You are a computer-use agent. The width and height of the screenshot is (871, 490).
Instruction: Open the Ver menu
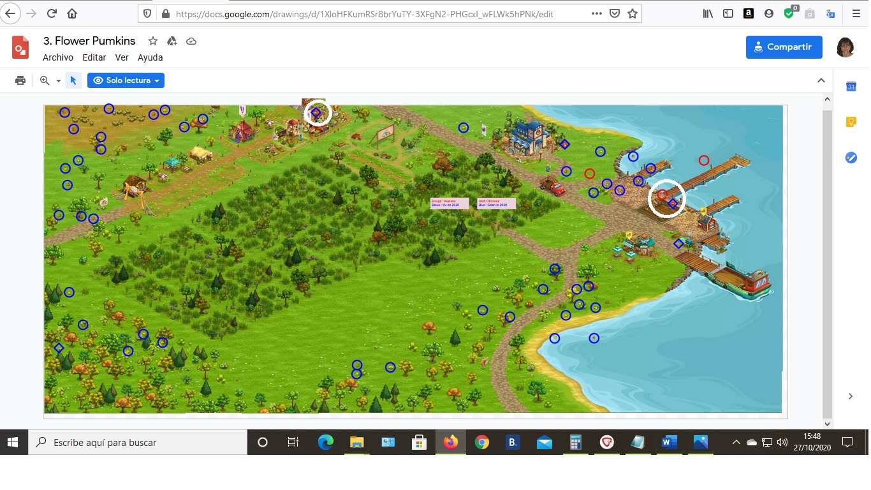[x=122, y=57]
